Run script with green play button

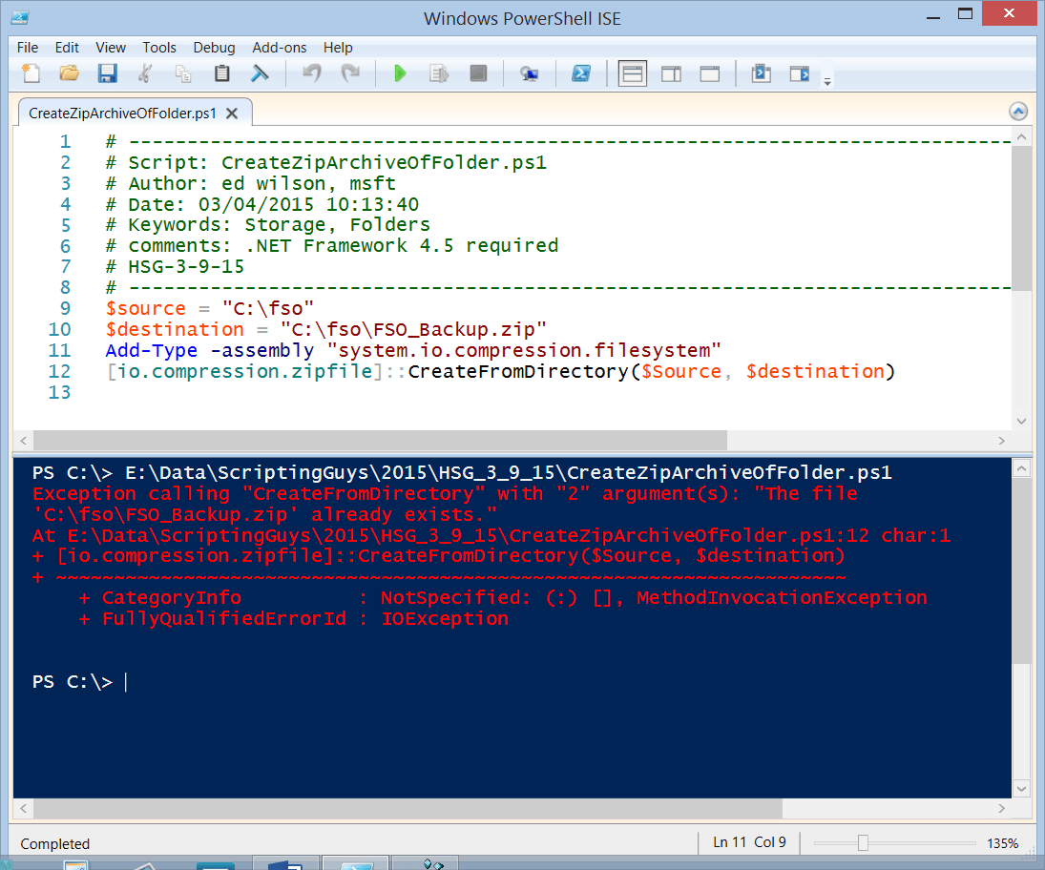click(x=400, y=73)
